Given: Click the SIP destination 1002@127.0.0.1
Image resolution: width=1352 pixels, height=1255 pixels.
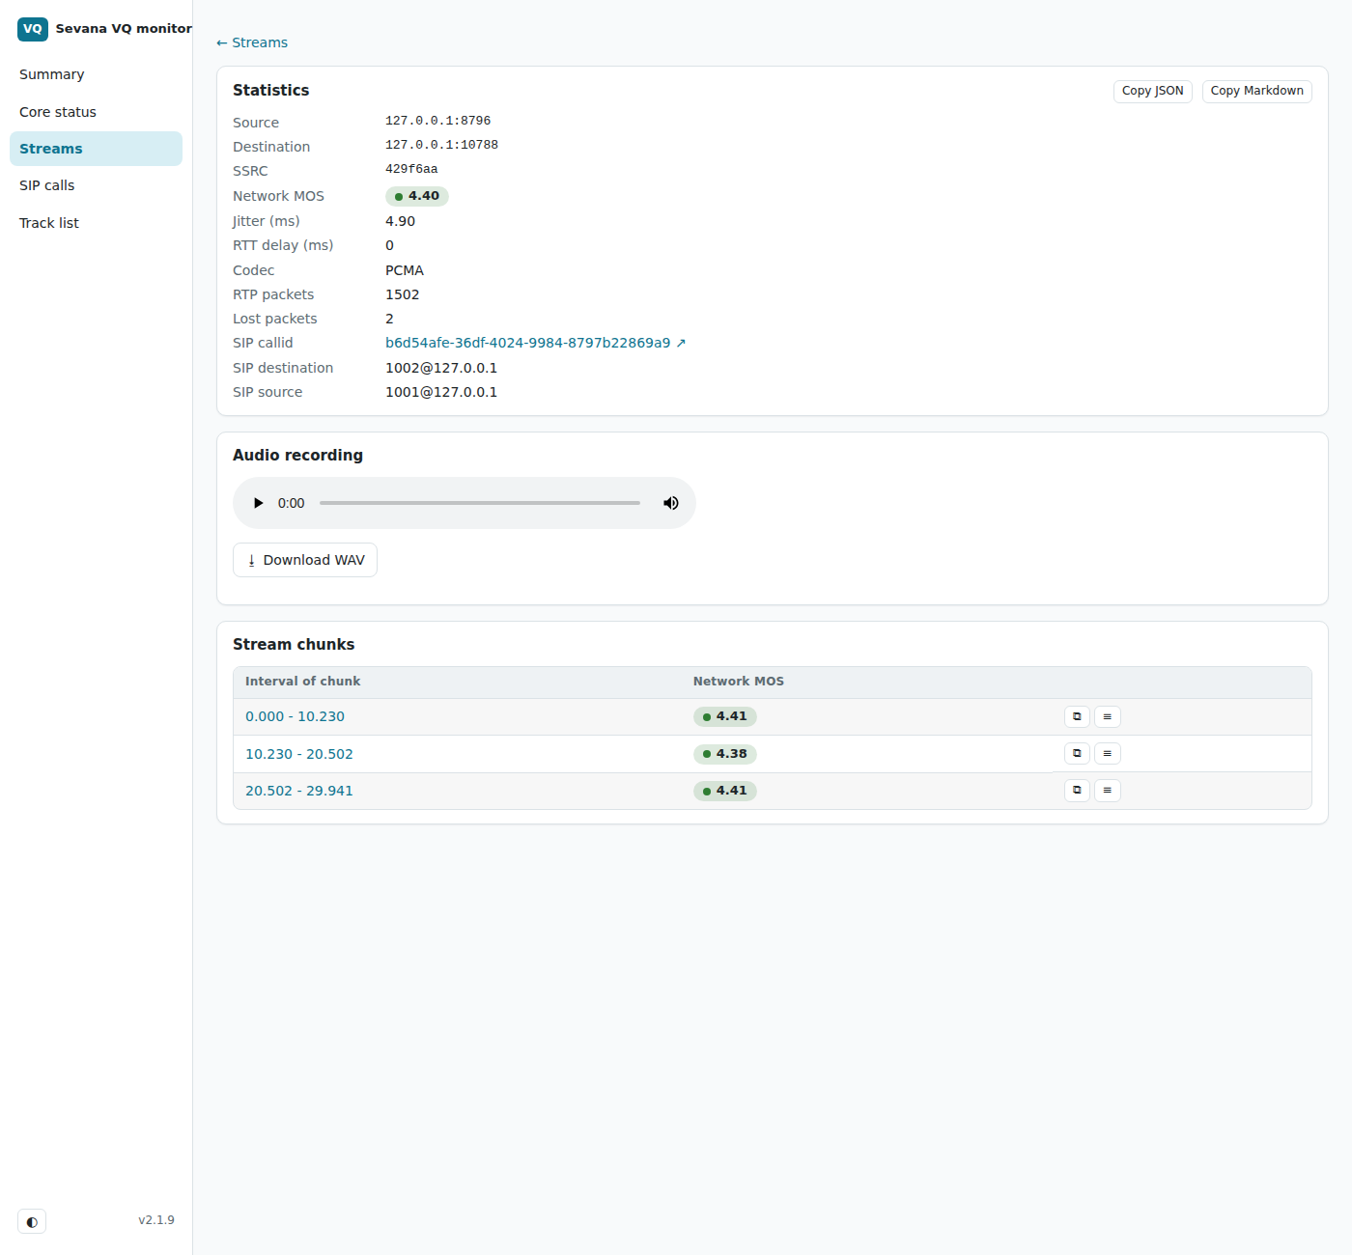Looking at the screenshot, I should pos(441,368).
